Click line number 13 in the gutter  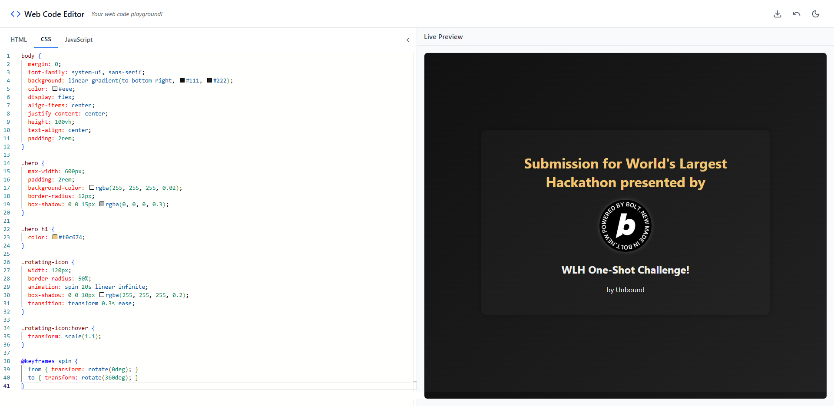pyautogui.click(x=7, y=155)
